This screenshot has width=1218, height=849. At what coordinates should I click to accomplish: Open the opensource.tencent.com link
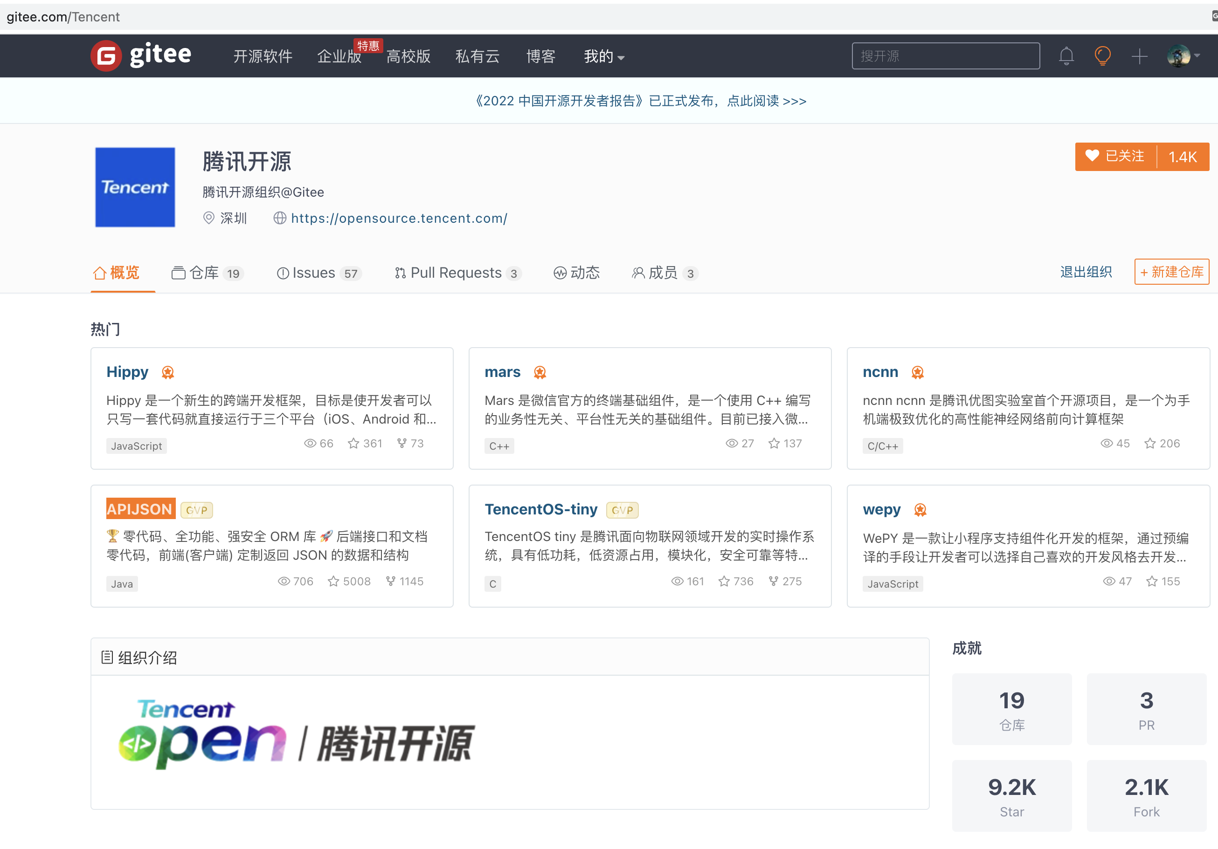tap(399, 219)
